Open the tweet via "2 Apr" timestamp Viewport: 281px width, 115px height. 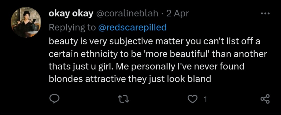pos(178,14)
